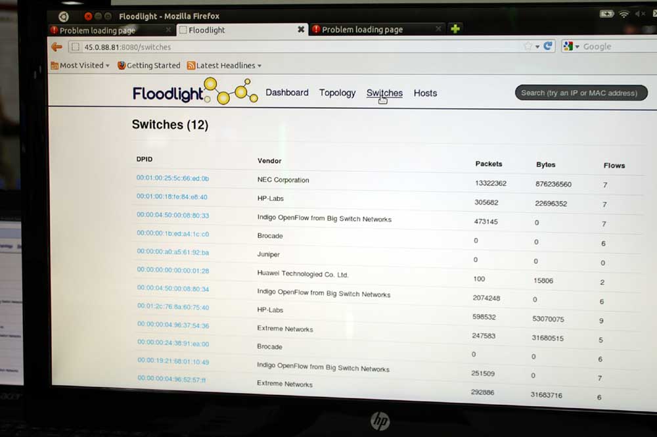Reload the page with the blue refresh icon
Image resolution: width=657 pixels, height=437 pixels.
(x=548, y=46)
